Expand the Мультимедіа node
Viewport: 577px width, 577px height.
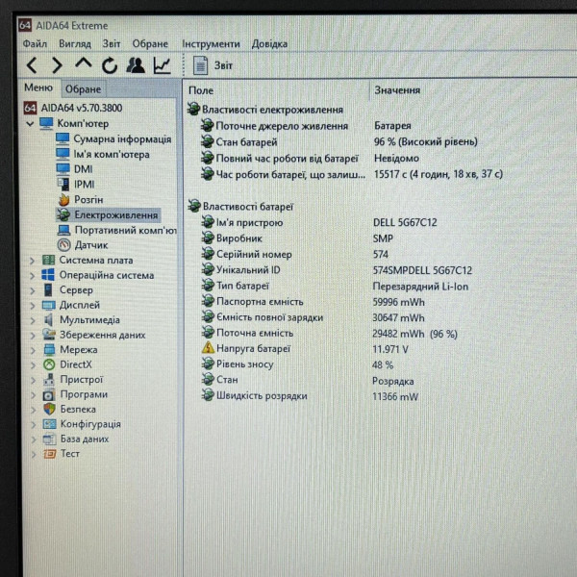[x=33, y=320]
